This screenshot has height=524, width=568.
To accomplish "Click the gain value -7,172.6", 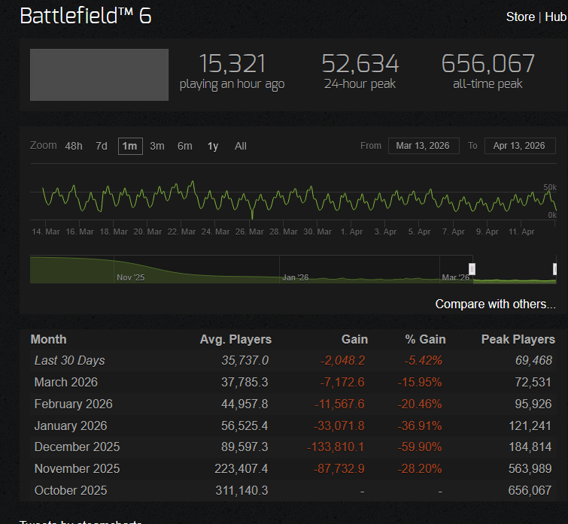I will tap(342, 382).
